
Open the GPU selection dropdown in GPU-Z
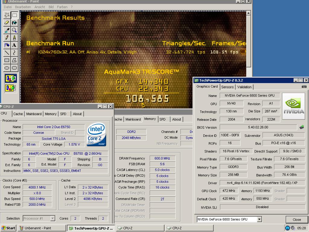[259, 219]
